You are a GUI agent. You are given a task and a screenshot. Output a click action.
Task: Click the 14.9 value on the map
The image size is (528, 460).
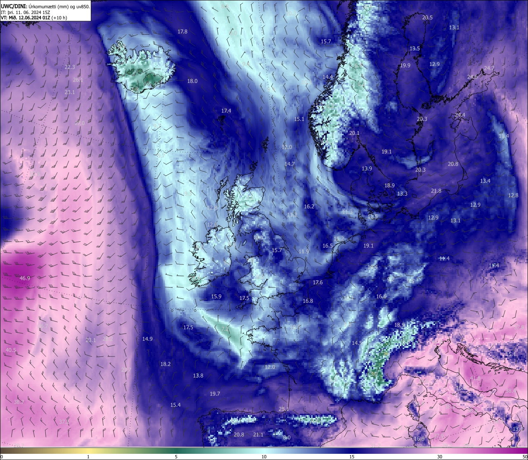coord(147,339)
